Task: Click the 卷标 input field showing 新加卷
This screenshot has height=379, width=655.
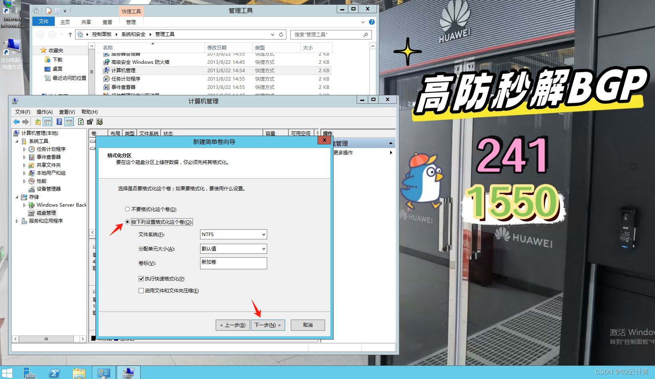Action: click(233, 263)
